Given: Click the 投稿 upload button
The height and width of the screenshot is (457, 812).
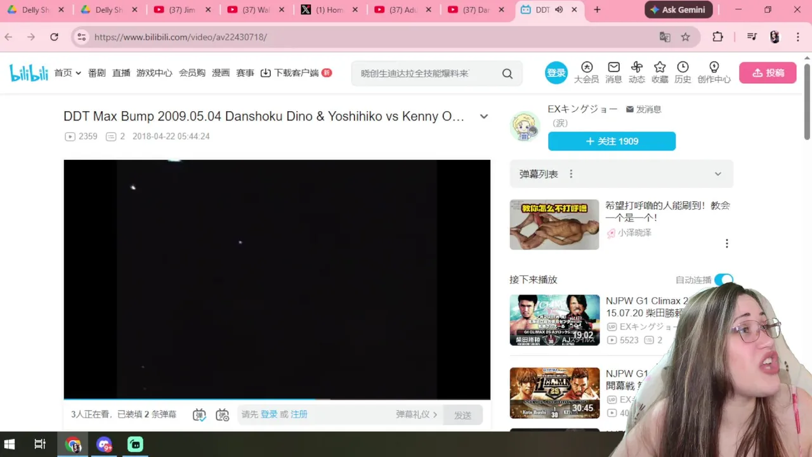Looking at the screenshot, I should point(768,73).
